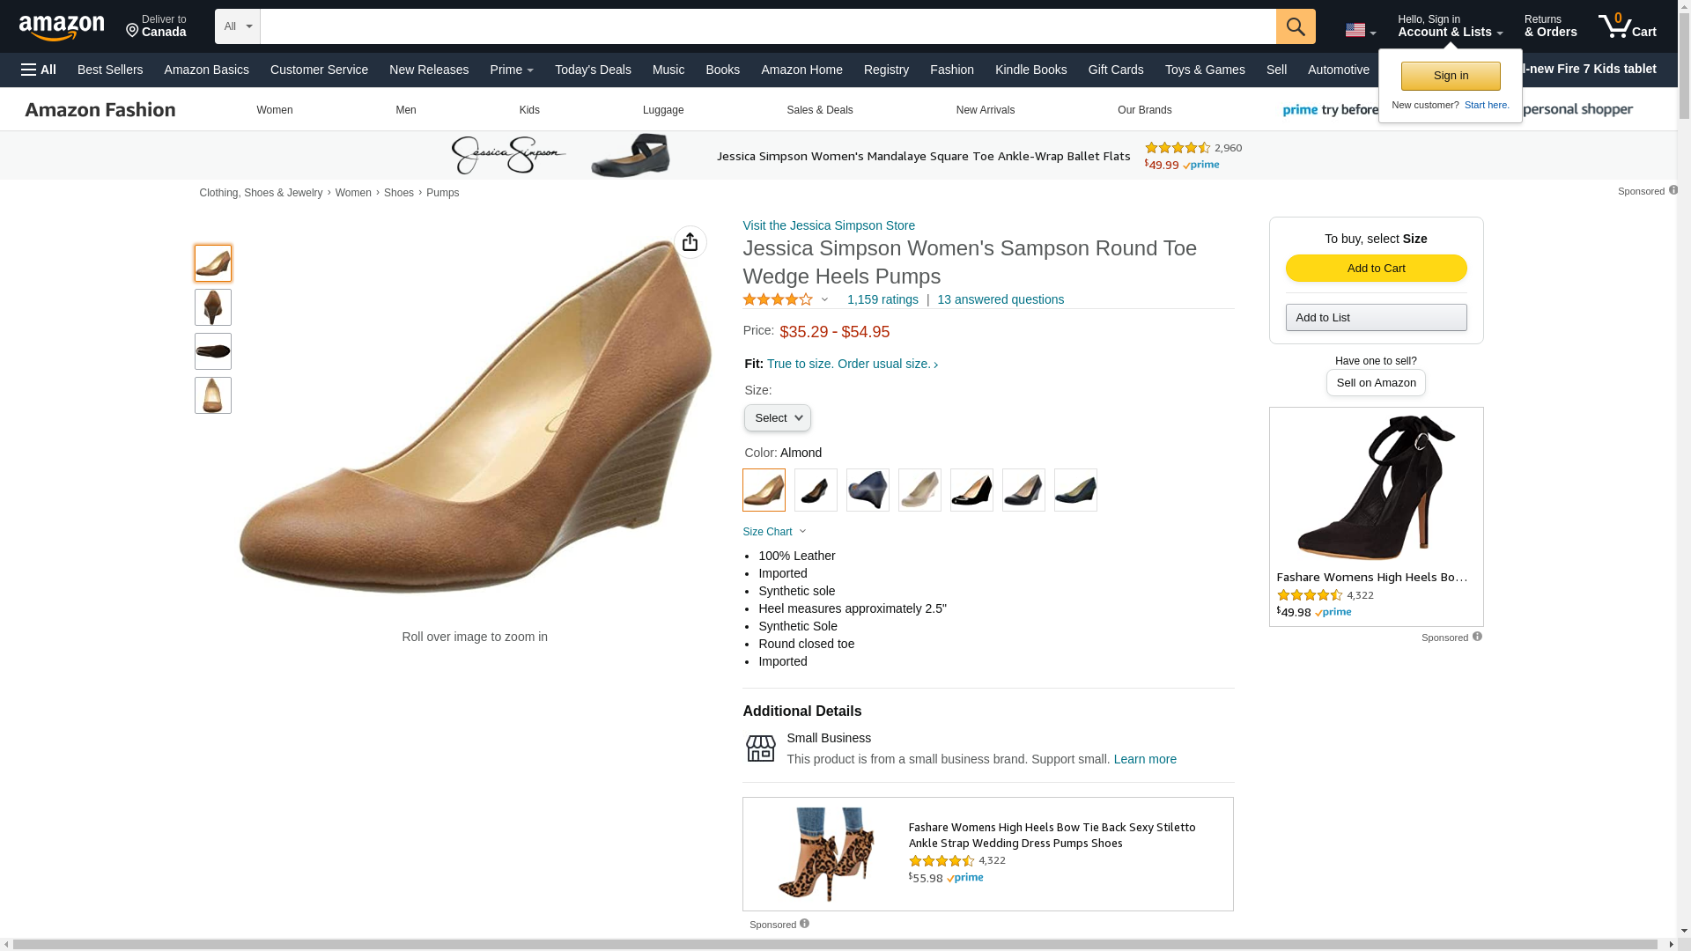Open the Size Select dropdown

click(x=777, y=418)
